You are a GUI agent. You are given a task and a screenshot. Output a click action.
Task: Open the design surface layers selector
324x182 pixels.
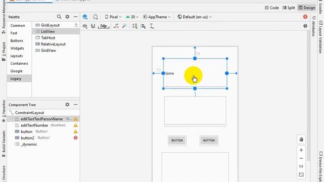[x=85, y=17]
